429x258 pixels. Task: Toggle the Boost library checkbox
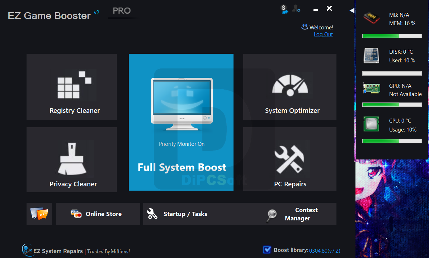tap(267, 250)
